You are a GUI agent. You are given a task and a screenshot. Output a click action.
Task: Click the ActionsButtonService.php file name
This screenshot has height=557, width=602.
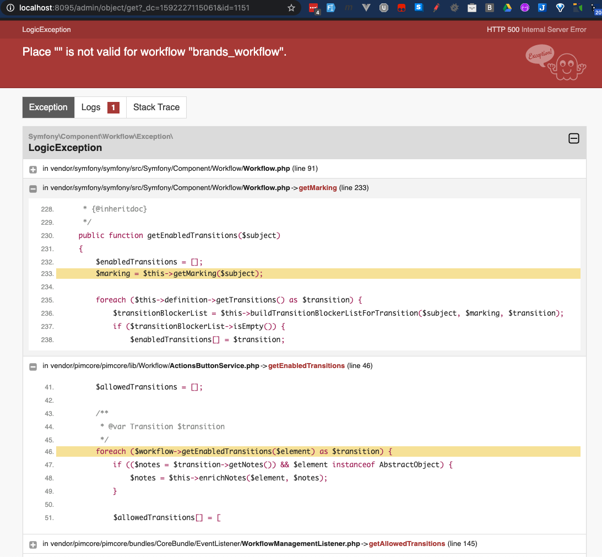214,366
